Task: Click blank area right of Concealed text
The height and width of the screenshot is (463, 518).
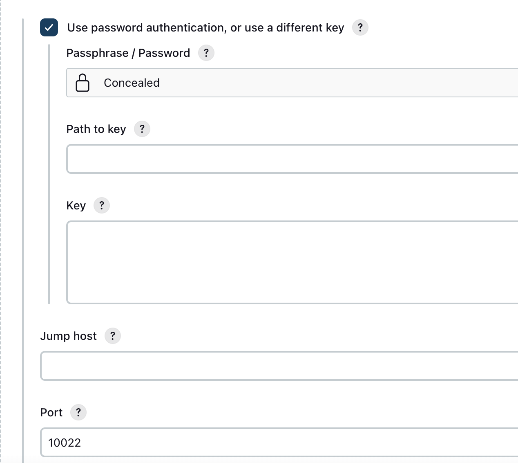Action: click(327, 83)
